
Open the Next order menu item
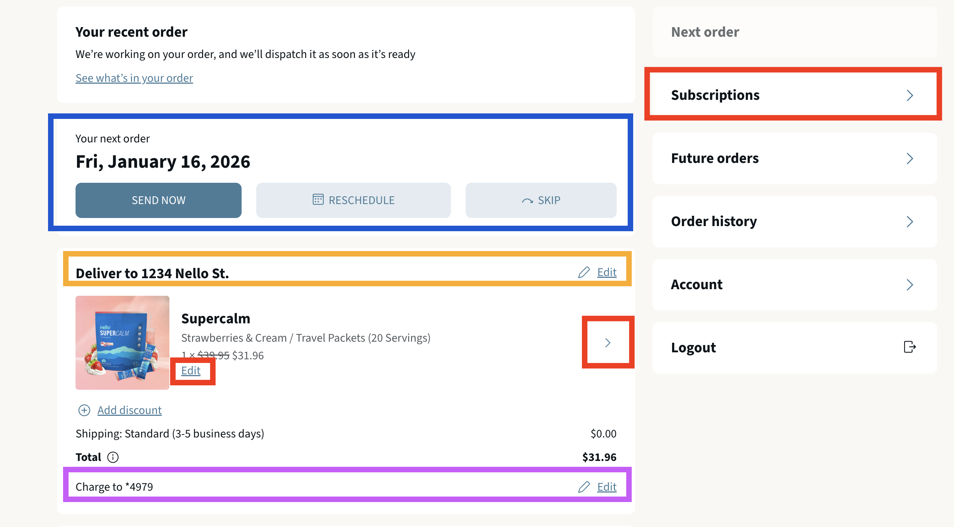(705, 32)
